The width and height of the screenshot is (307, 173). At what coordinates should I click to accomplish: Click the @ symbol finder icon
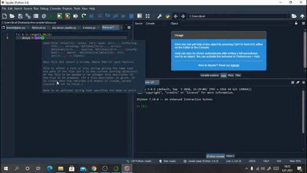click(x=44, y=16)
